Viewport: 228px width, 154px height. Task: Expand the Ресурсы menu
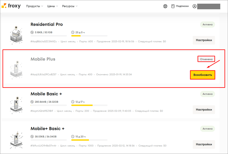coord(70,6)
